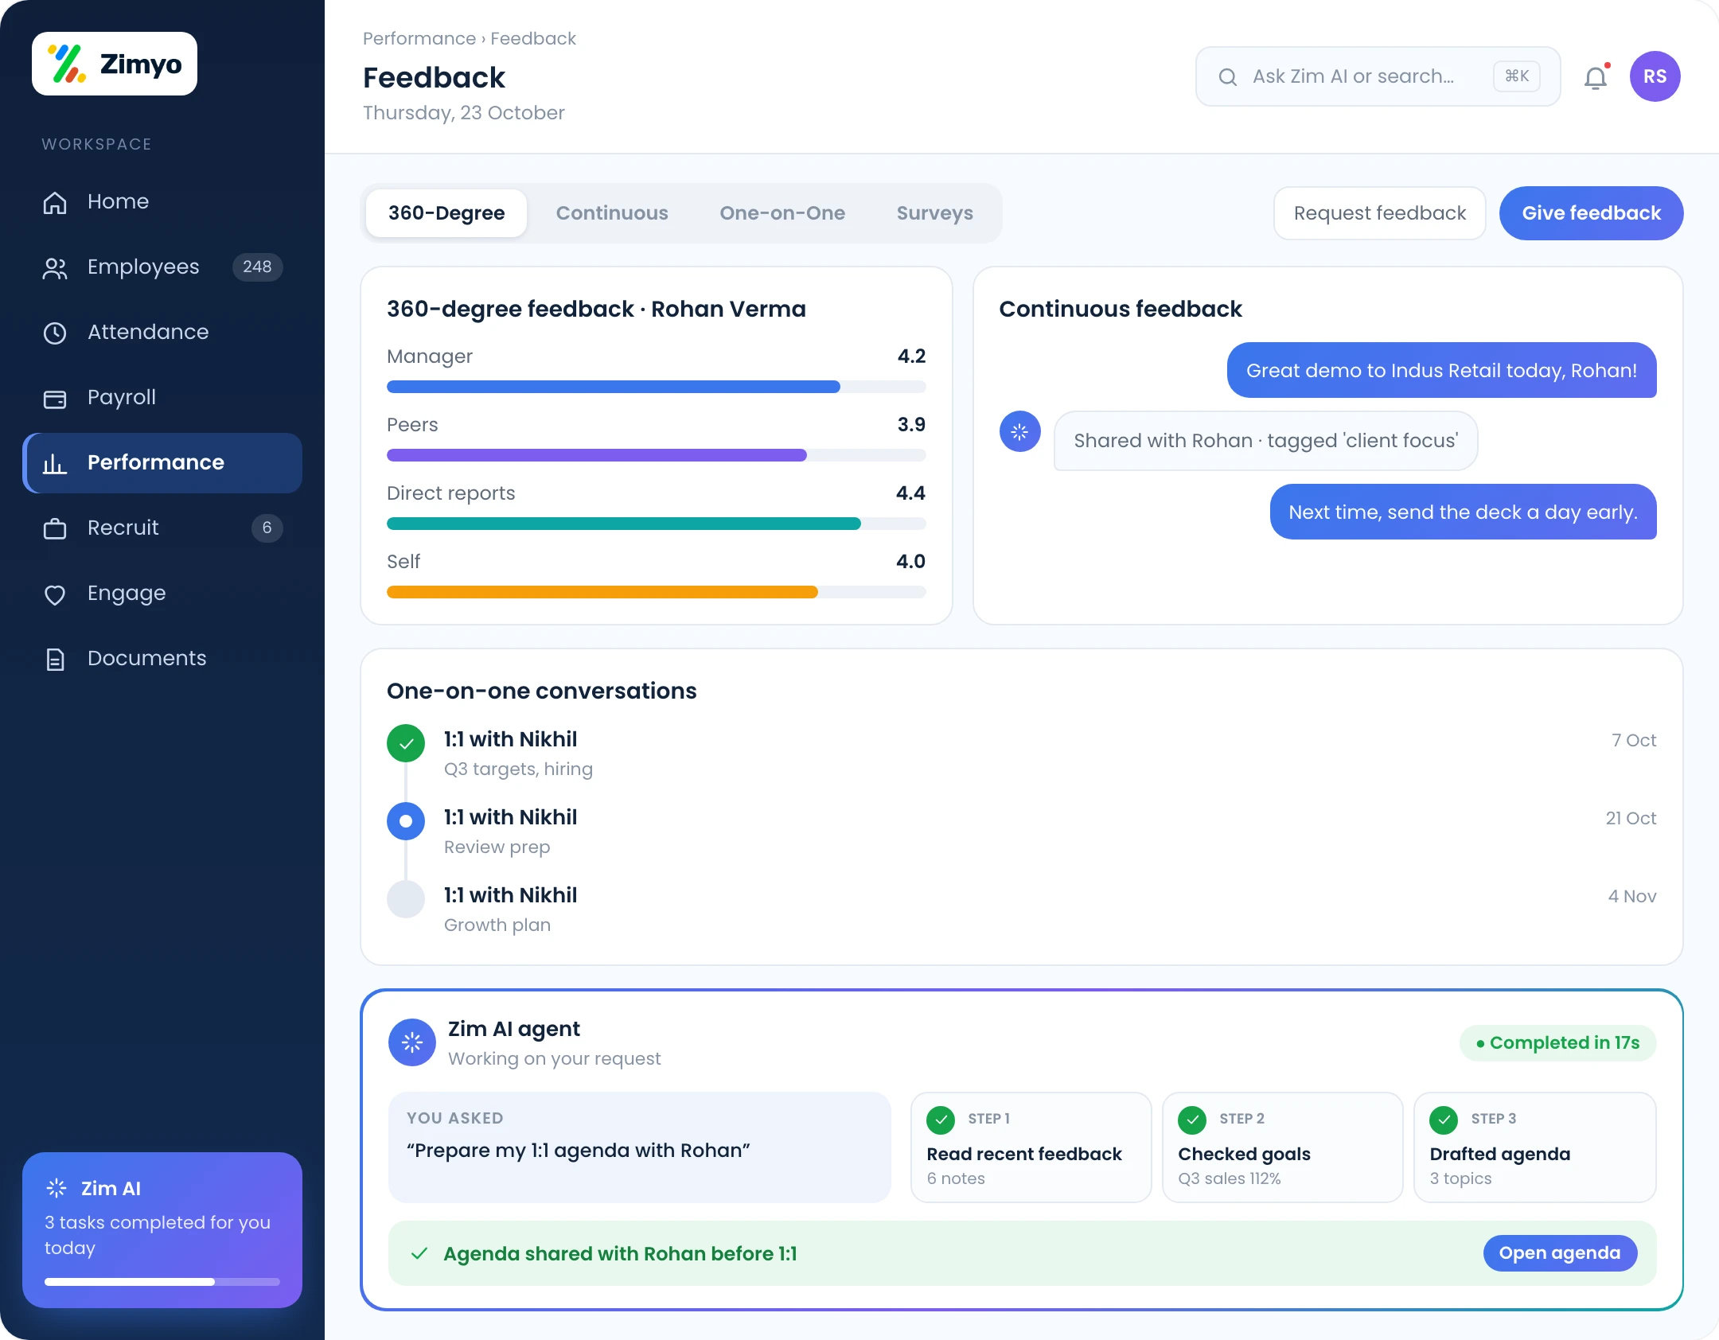Click the Payroll card icon

point(55,398)
